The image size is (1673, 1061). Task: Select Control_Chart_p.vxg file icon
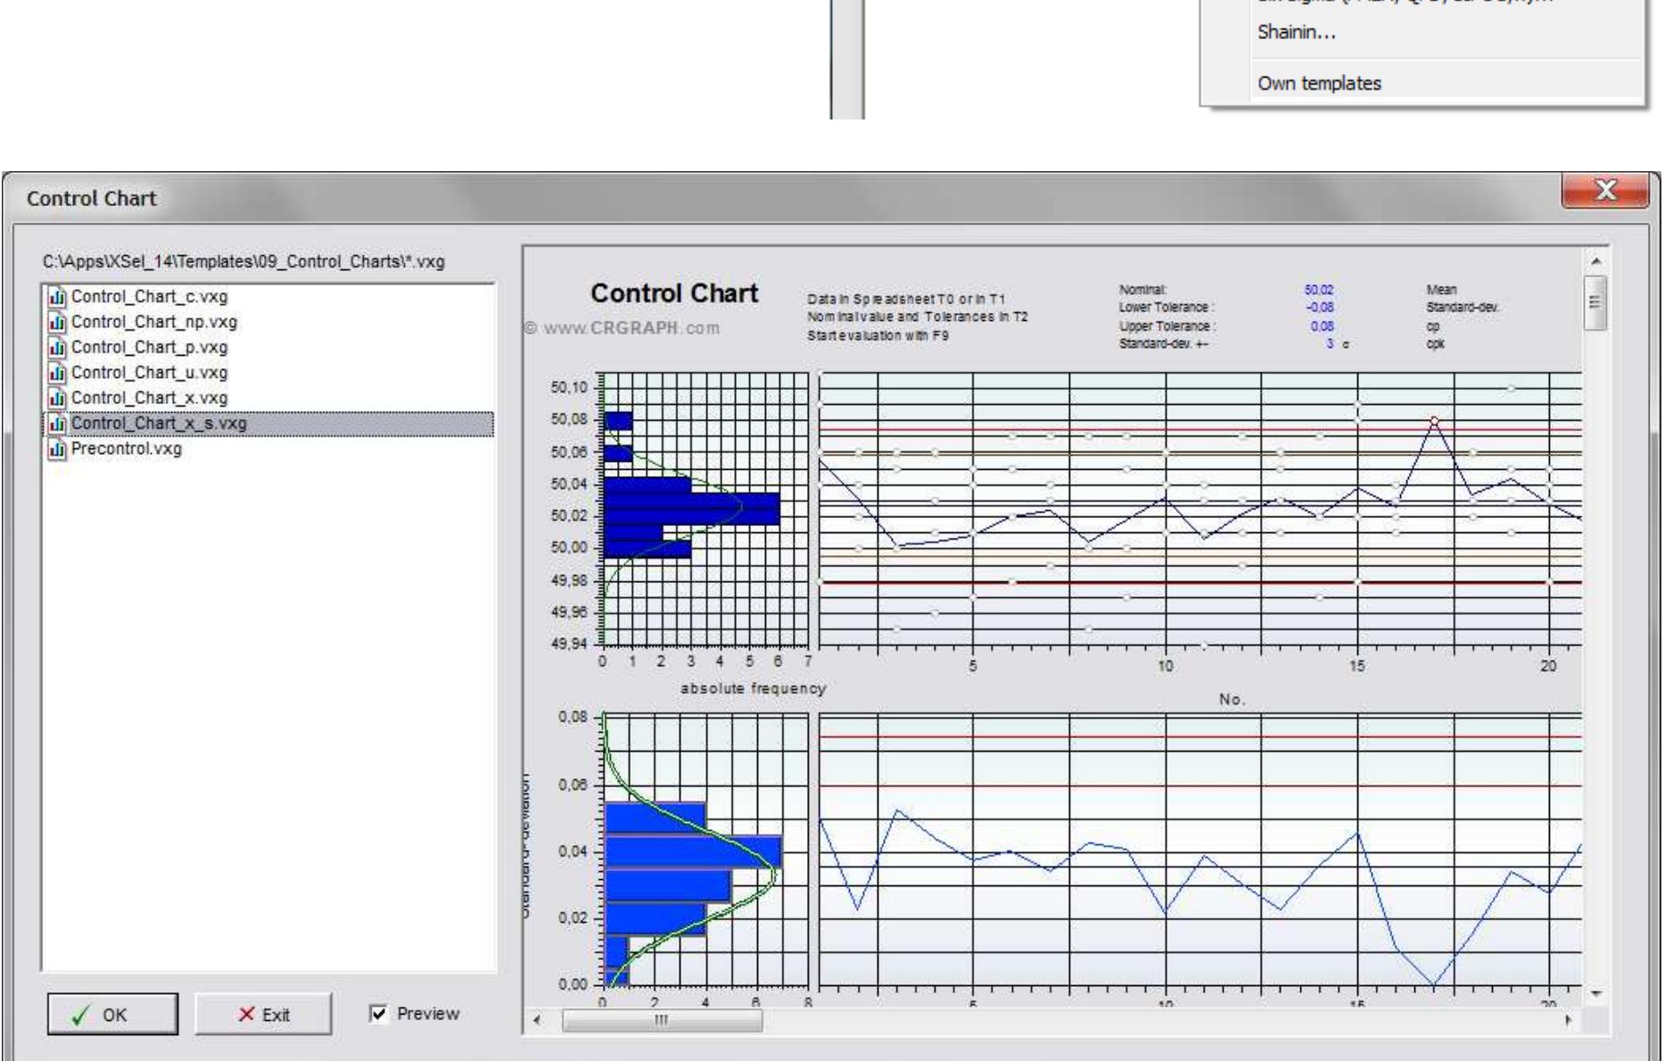pyautogui.click(x=58, y=348)
